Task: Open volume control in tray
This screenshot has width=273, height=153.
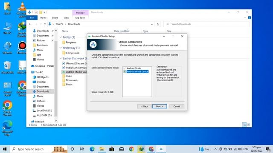Action: coord(240,149)
